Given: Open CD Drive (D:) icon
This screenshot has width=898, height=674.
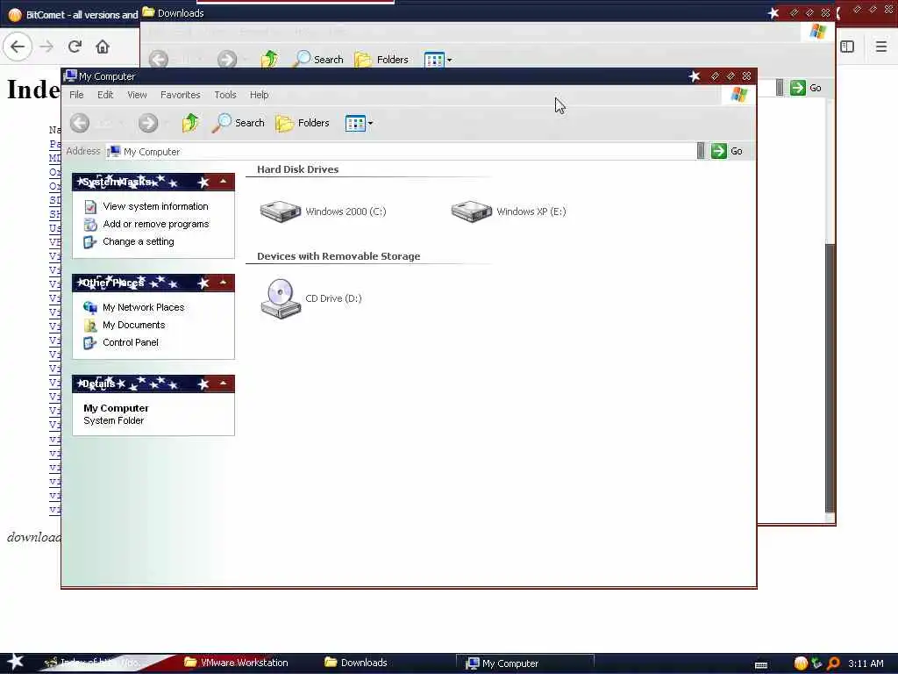Looking at the screenshot, I should click(281, 298).
